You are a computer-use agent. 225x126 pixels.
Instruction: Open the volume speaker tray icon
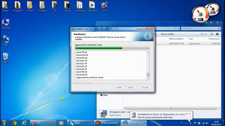point(207,123)
